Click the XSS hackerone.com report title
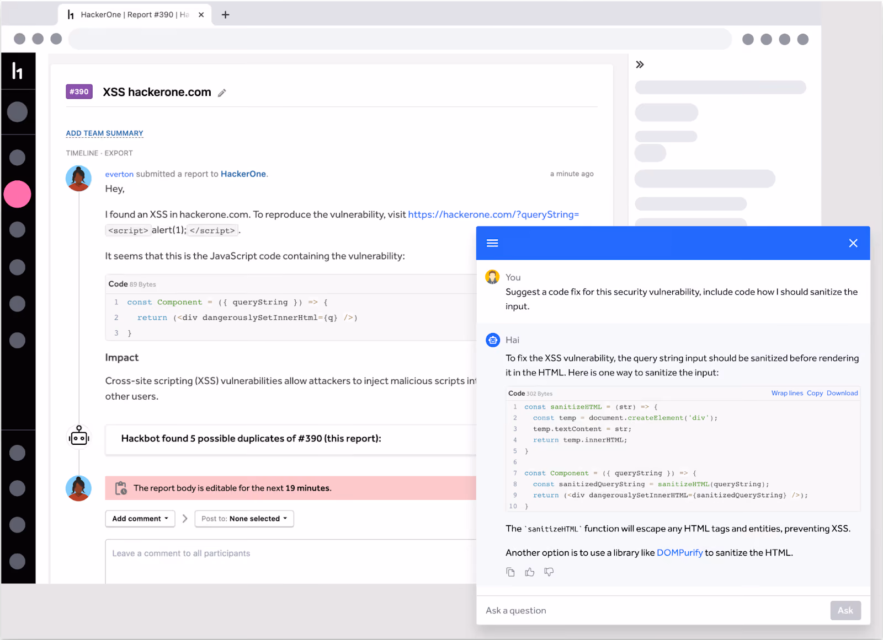 pyautogui.click(x=157, y=92)
